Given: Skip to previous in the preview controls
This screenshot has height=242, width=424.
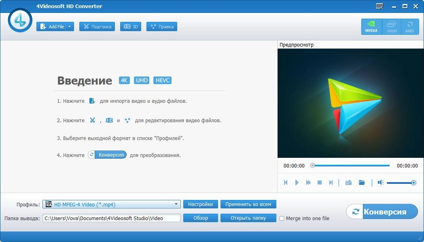Looking at the screenshot, I should pyautogui.click(x=286, y=183).
